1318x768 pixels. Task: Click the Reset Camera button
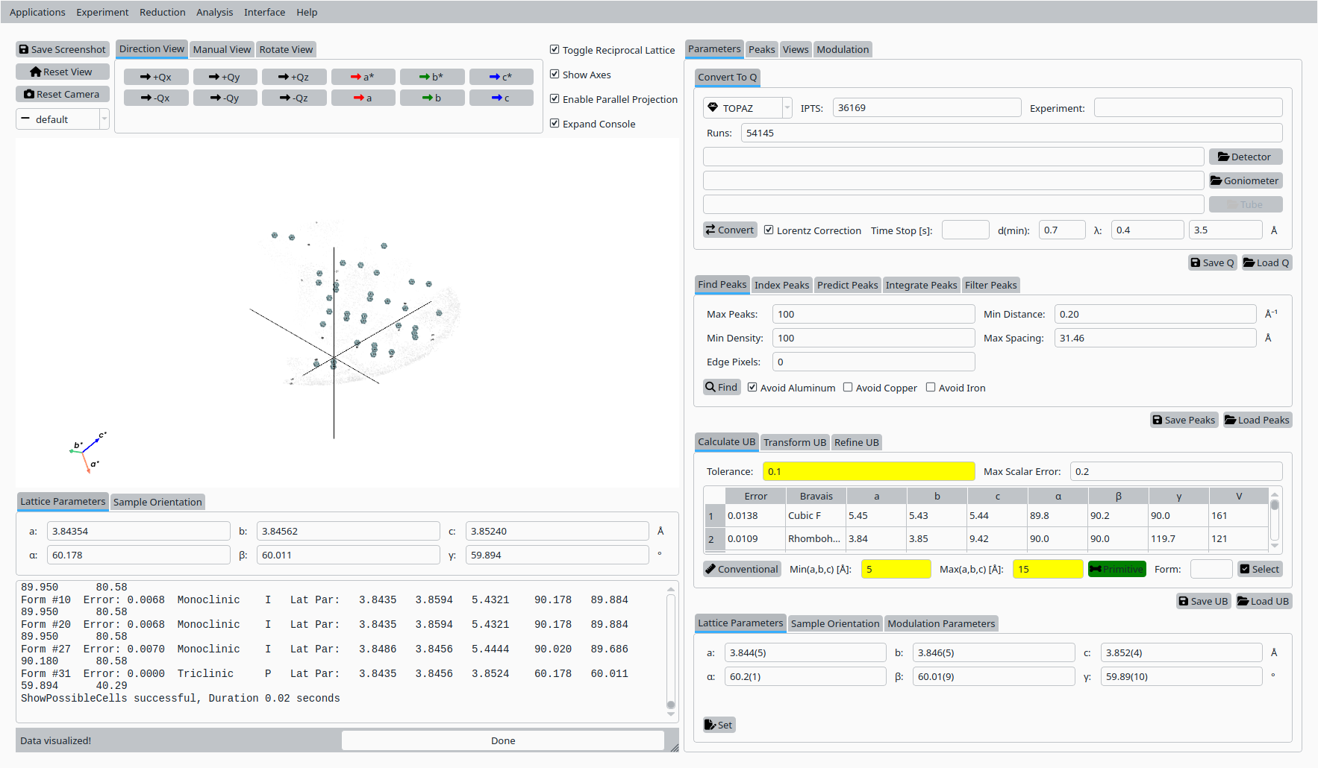tap(63, 94)
